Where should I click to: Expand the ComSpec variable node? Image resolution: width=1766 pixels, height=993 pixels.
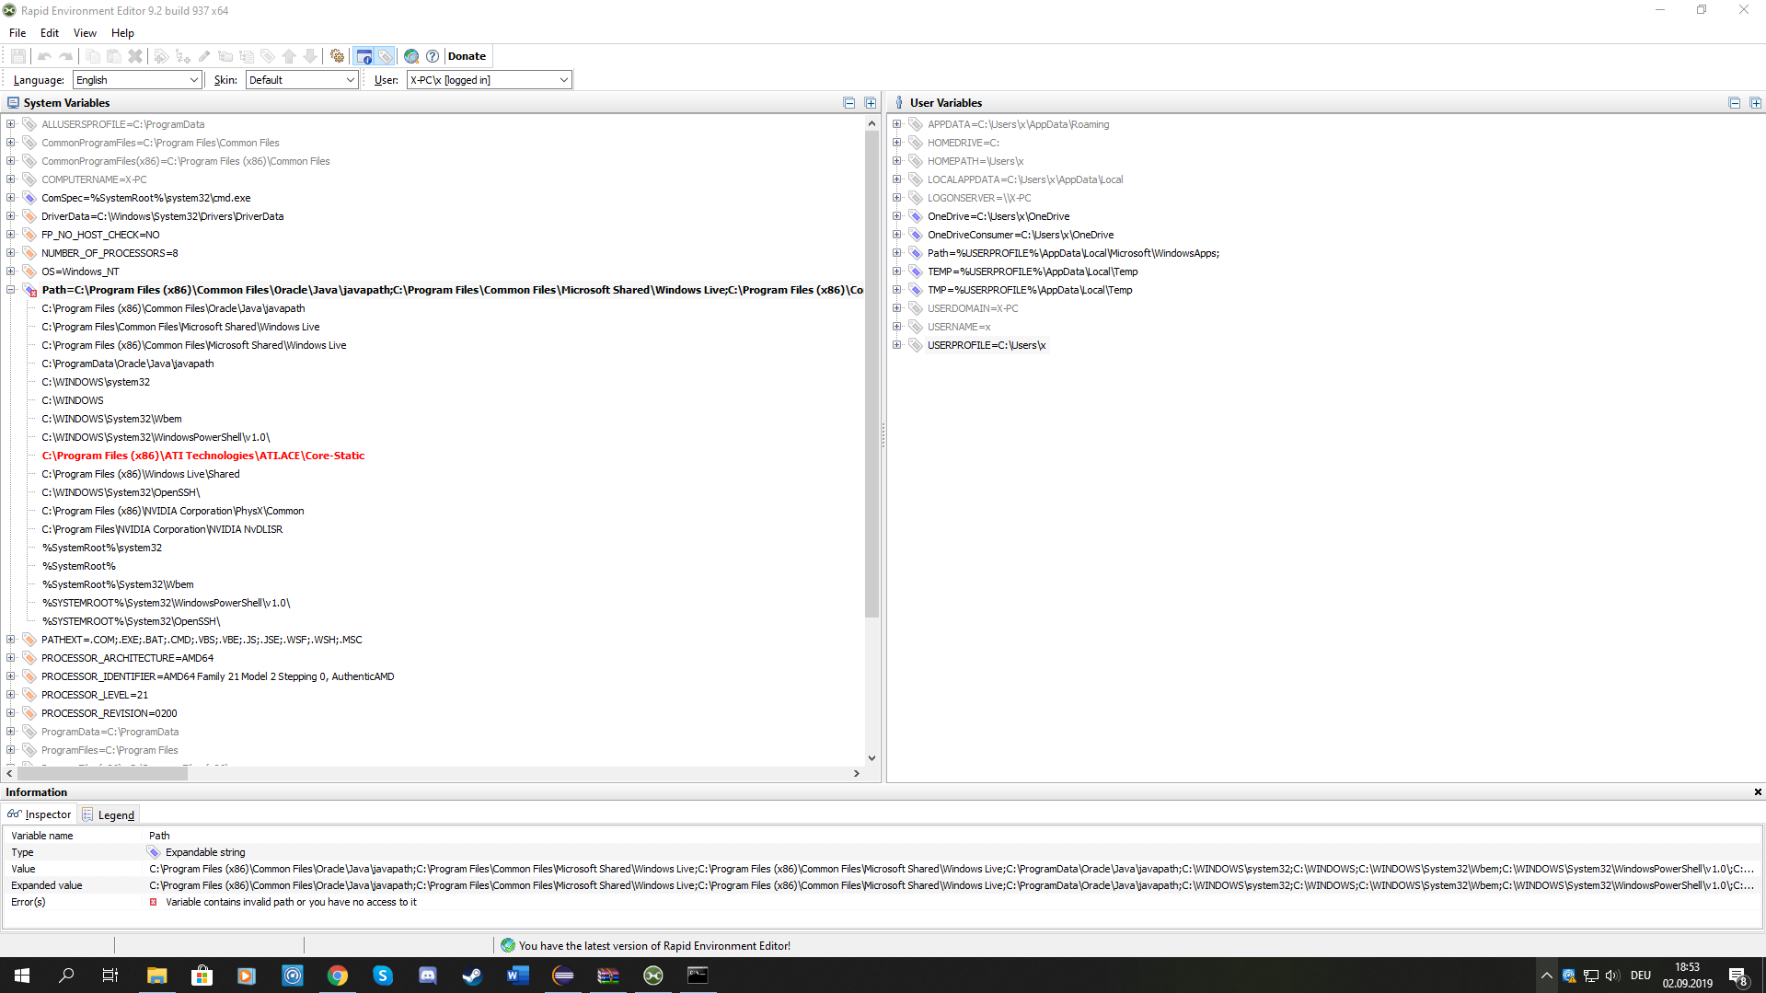click(11, 197)
